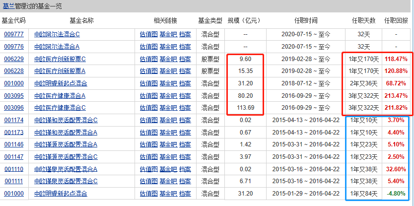This screenshot has height=206, width=414.
Task: Select the 2015-01-29 ~ 2016-04-22 tenure period
Action: 306,194
